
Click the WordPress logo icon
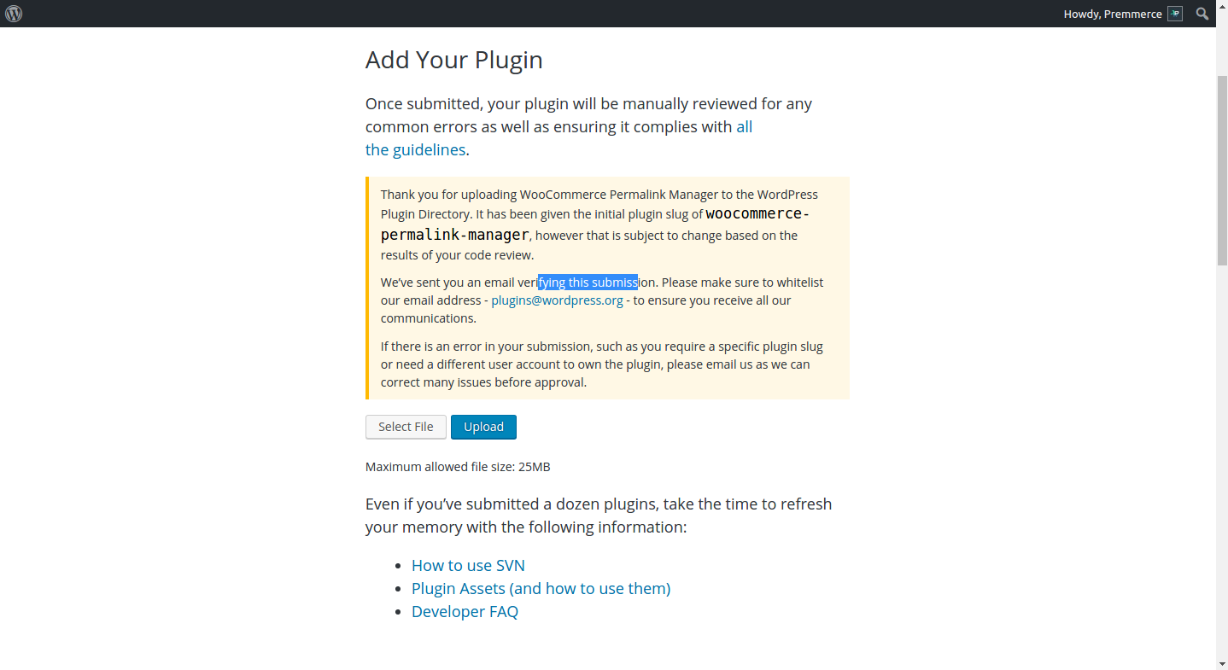point(14,14)
